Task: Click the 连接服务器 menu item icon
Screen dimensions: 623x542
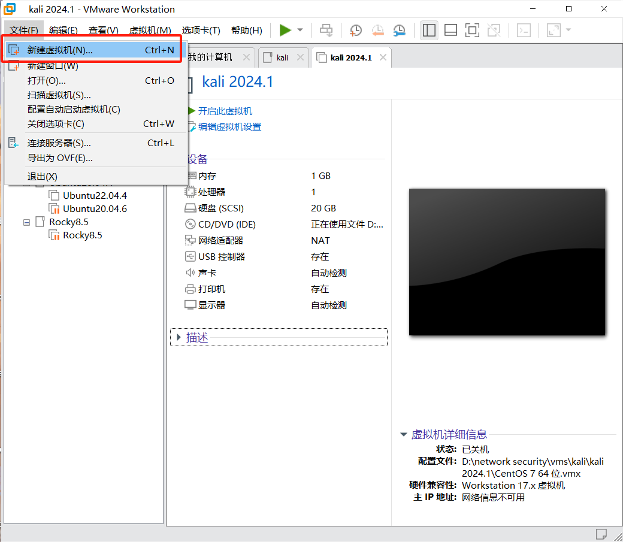Action: (x=14, y=143)
